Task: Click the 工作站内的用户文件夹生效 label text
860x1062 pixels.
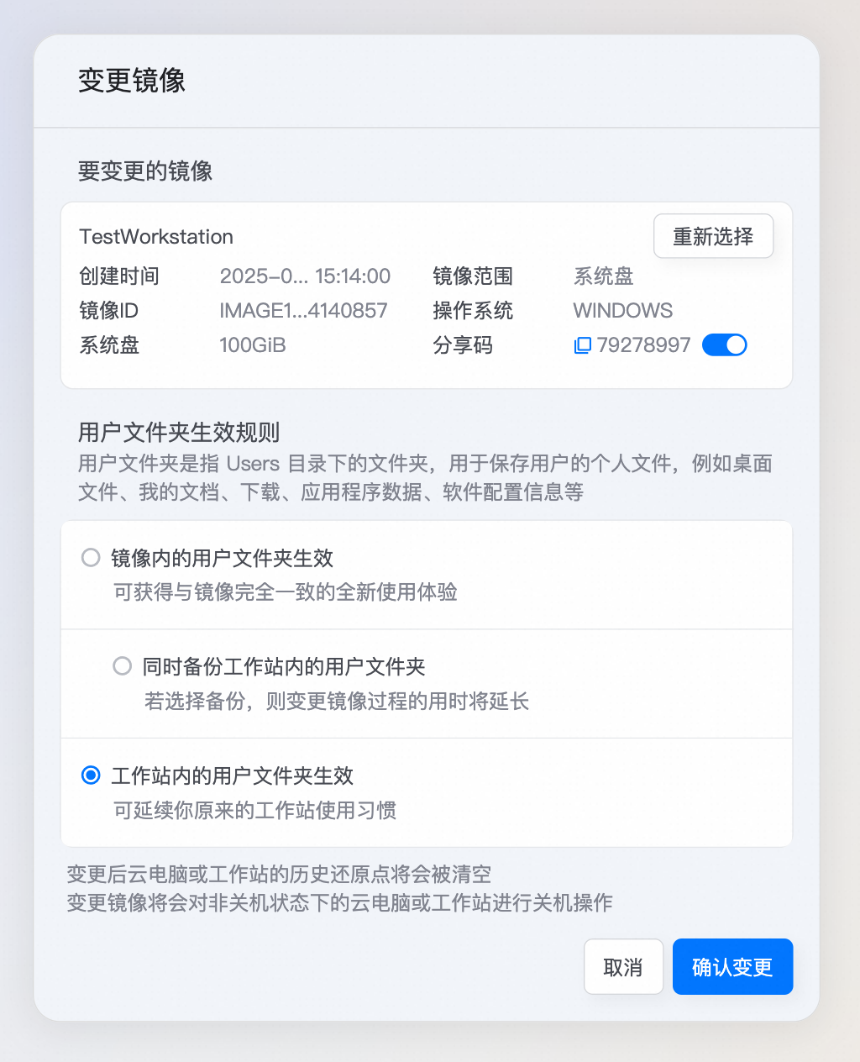Action: 233,775
